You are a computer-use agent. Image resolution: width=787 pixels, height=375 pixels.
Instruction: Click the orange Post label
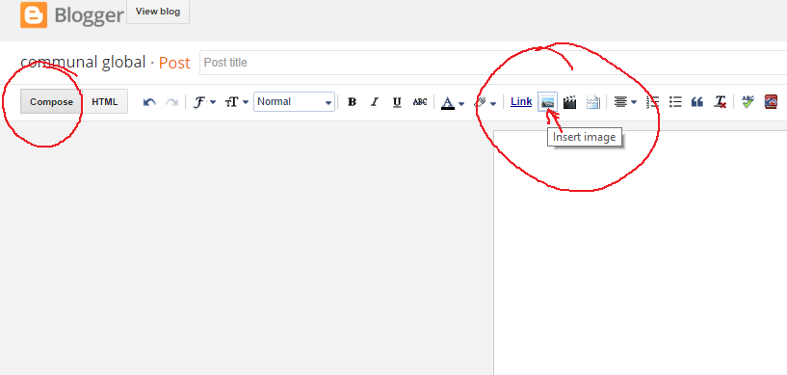(x=174, y=63)
